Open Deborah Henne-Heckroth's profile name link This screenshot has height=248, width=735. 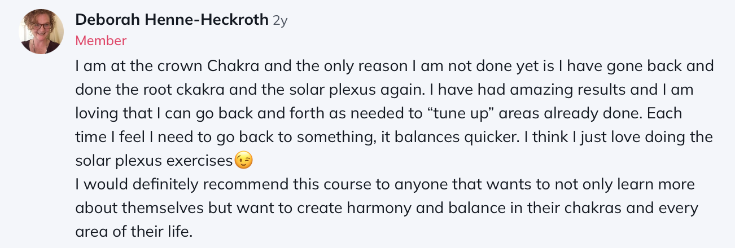point(172,20)
